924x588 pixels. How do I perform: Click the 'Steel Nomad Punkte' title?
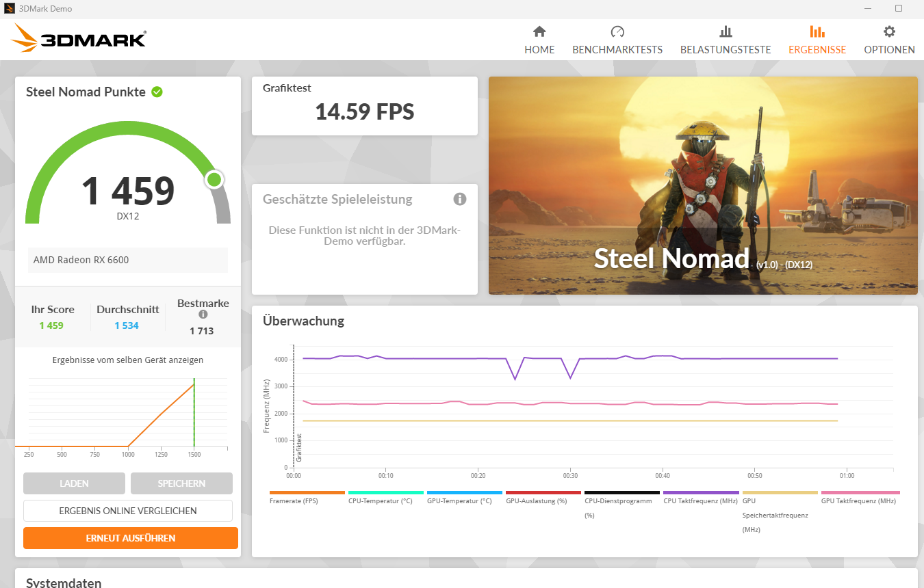point(86,92)
